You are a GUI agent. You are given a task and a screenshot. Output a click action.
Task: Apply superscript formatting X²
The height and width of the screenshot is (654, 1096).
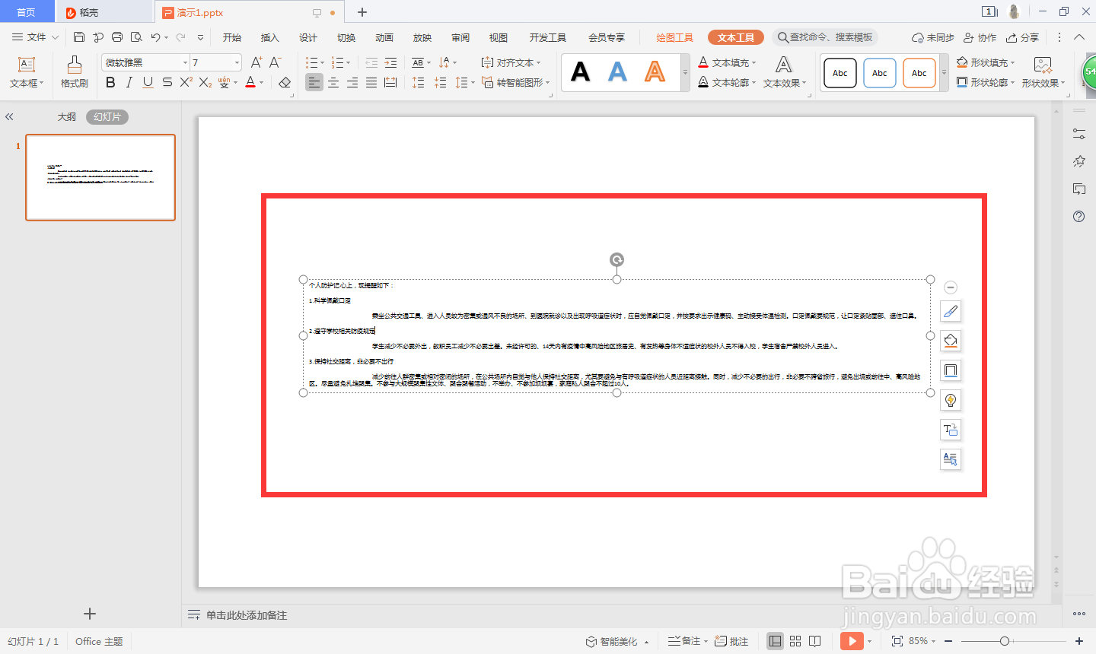coord(185,82)
